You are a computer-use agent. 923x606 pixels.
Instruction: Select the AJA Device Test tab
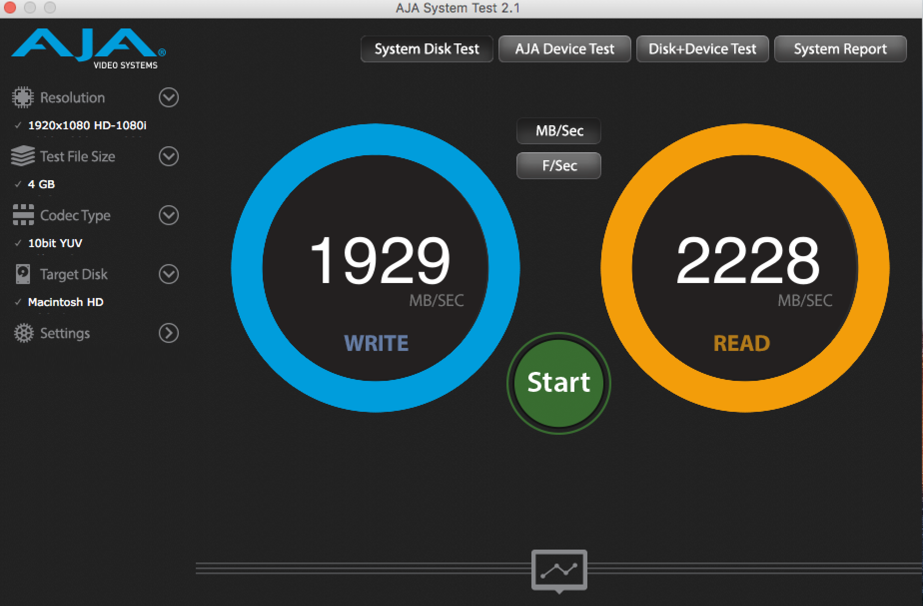[x=565, y=49]
